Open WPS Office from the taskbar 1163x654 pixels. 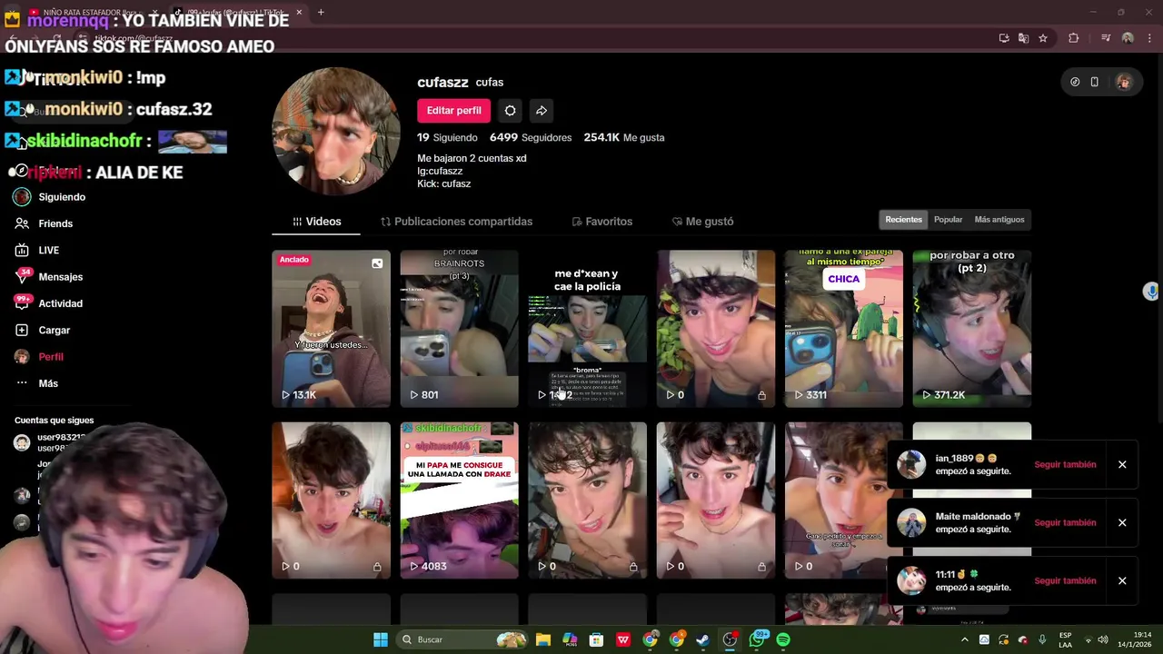tap(623, 639)
